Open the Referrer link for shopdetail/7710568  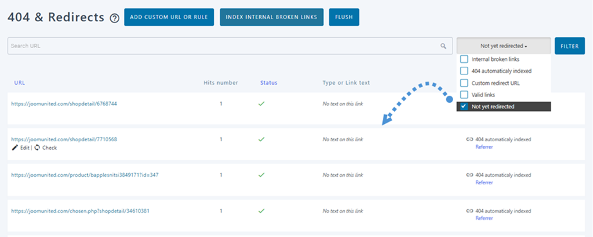coord(484,147)
